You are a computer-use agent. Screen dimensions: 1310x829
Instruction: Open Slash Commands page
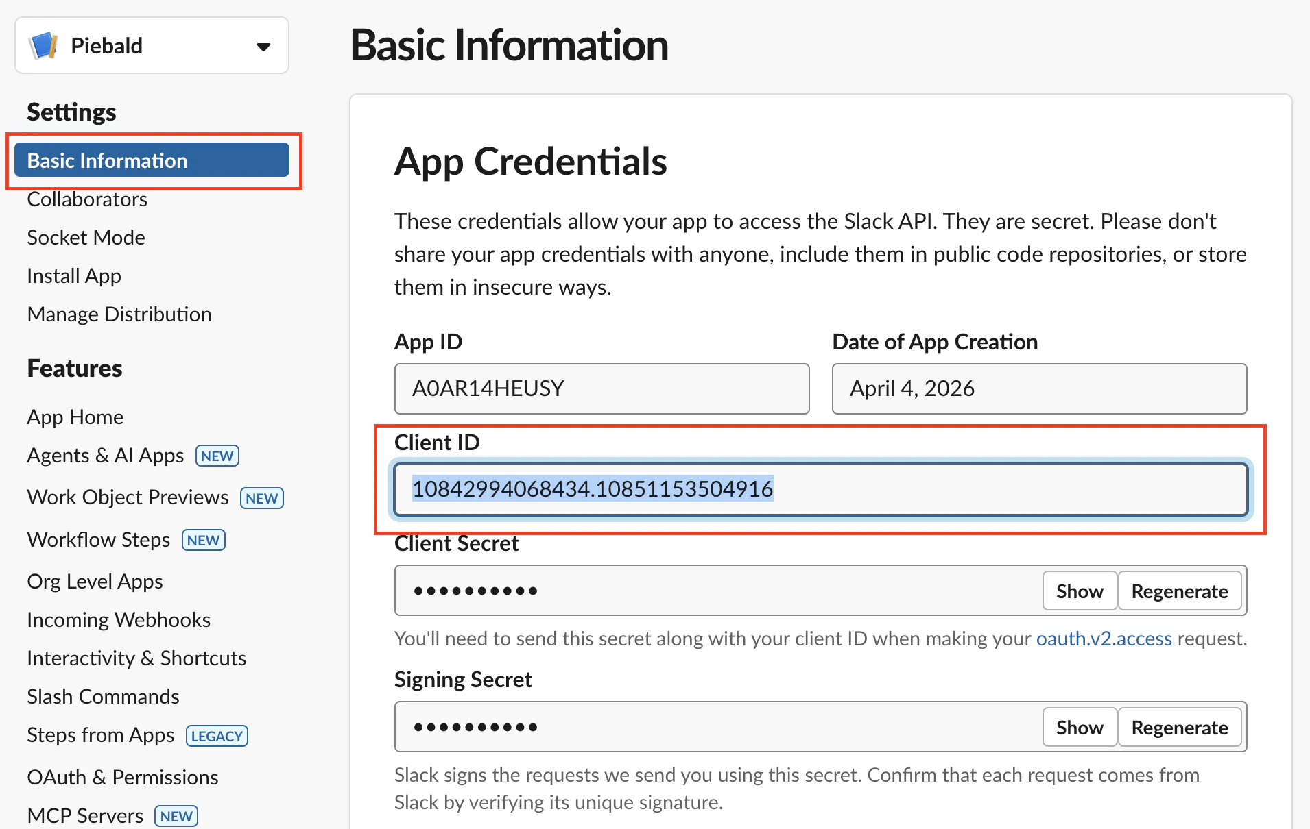pos(103,697)
